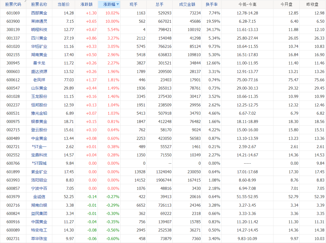Click the 现手 column header
Viewport: 326px width, 243px height.
(x=133, y=5)
